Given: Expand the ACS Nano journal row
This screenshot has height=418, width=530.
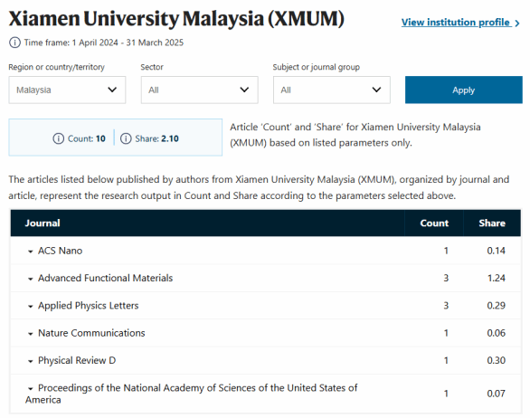Looking at the screenshot, I should tap(31, 252).
